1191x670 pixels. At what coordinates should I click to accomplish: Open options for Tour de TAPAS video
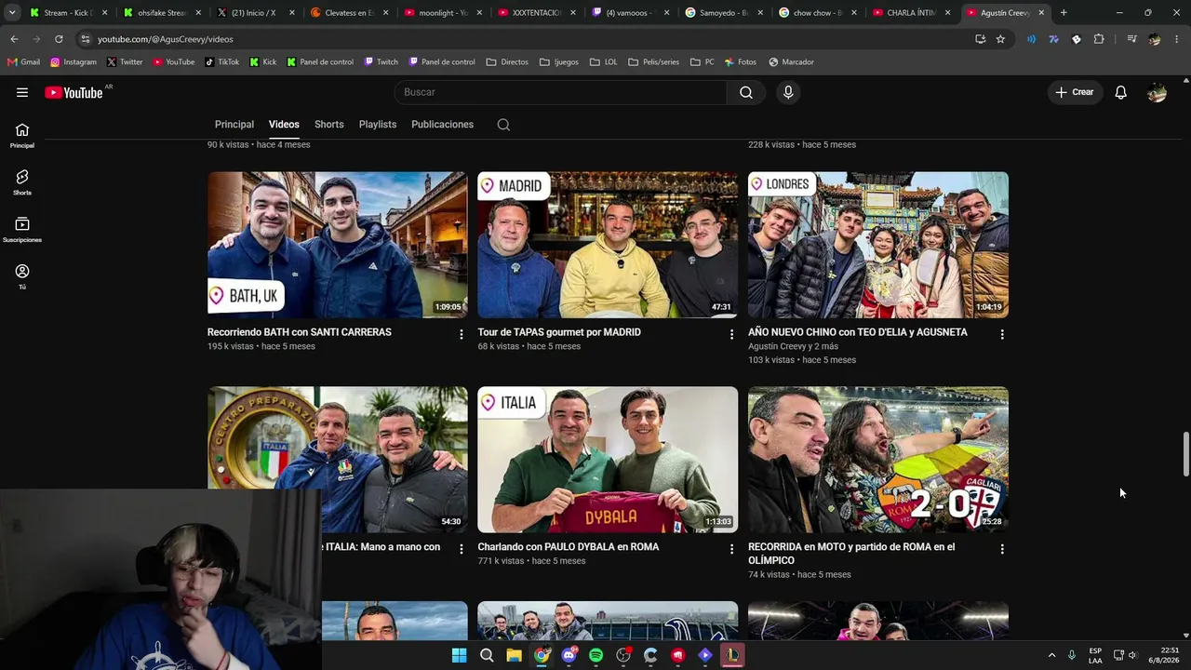pos(731,334)
